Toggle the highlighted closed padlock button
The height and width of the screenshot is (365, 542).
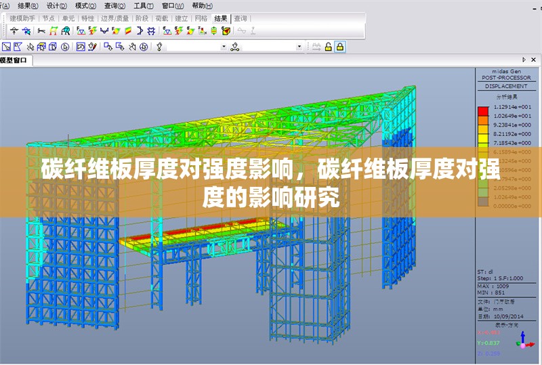coord(340,47)
